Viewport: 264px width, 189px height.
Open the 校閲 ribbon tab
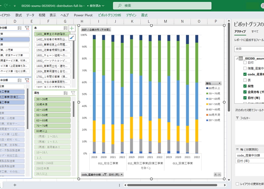click(x=42, y=15)
